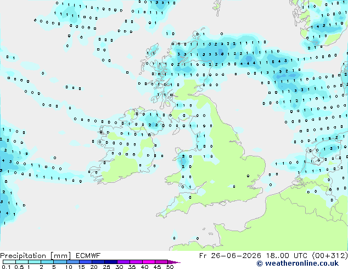Image resolution: width=348 pixels, height=269 pixels.
Task: Click the 0.5–1 mm legend swatch
Action: [x=22, y=262]
